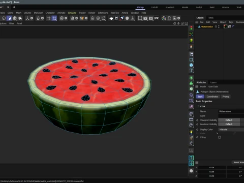Screen dimensions: 244x183
Task: Expand the Color row arrow
Action: [x=217, y=133]
